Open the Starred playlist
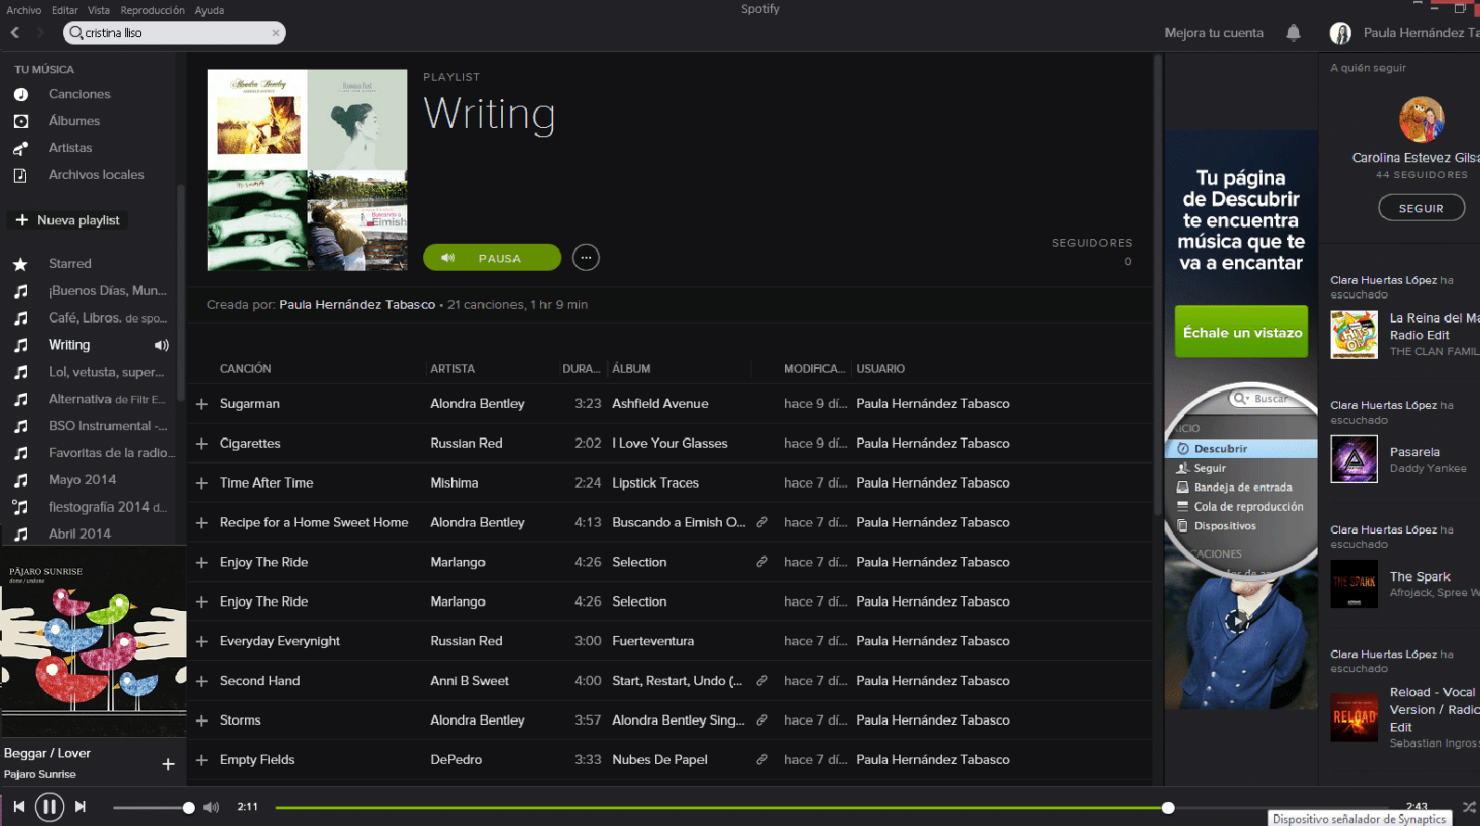 point(71,264)
